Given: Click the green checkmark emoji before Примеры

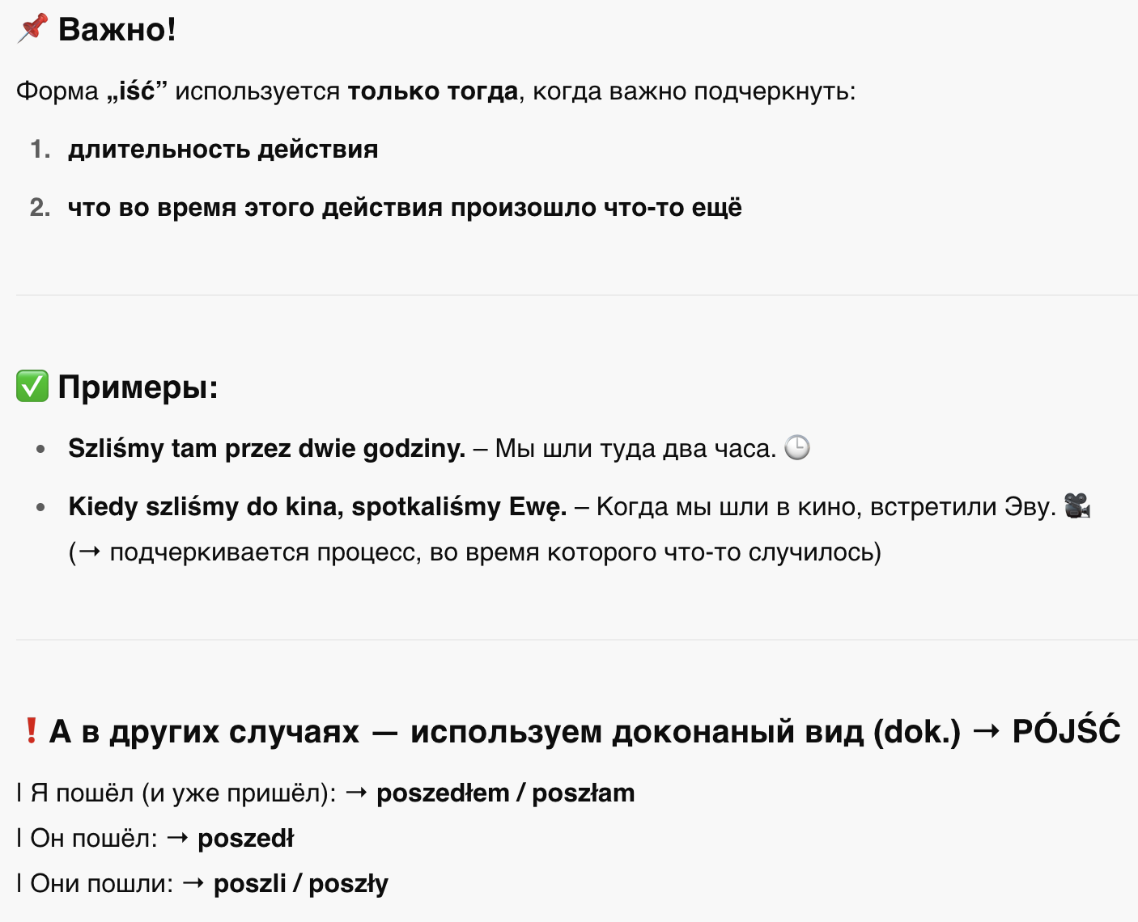Looking at the screenshot, I should [32, 387].
